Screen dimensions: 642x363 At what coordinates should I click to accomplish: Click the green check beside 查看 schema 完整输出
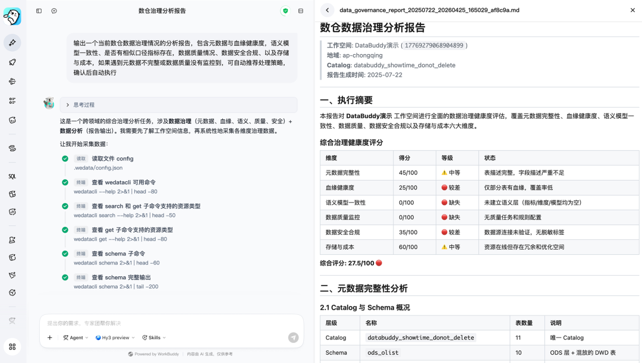click(65, 277)
